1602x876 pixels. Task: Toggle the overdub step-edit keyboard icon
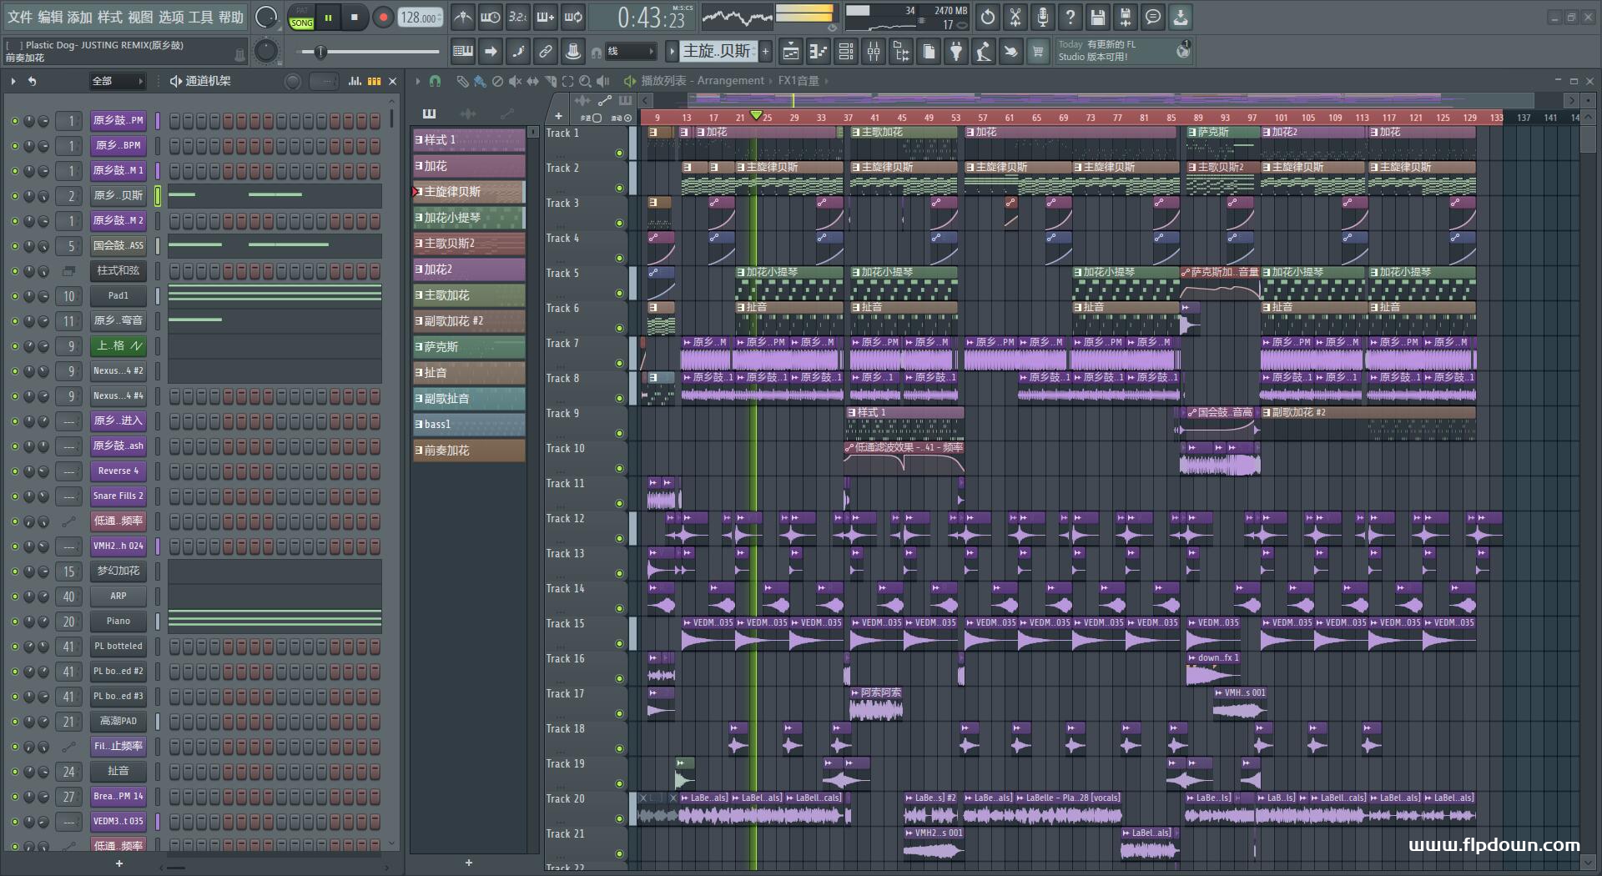click(545, 17)
